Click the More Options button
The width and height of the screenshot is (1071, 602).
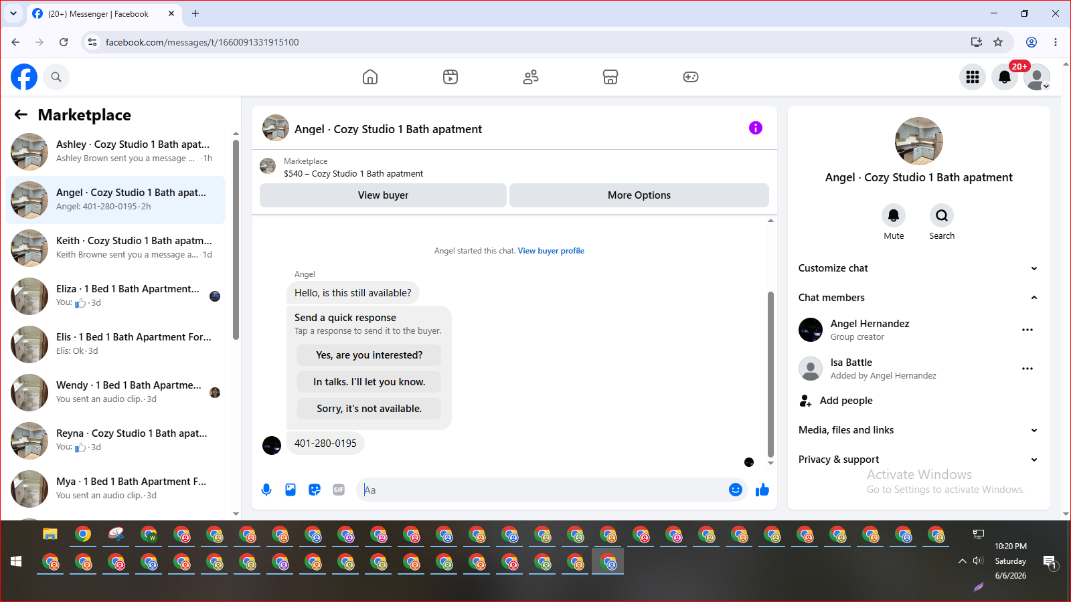pos(639,195)
